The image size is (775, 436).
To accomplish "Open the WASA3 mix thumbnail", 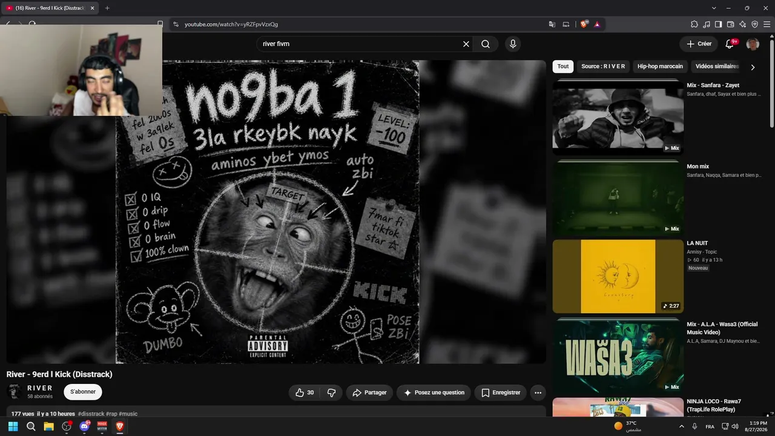I will click(618, 356).
